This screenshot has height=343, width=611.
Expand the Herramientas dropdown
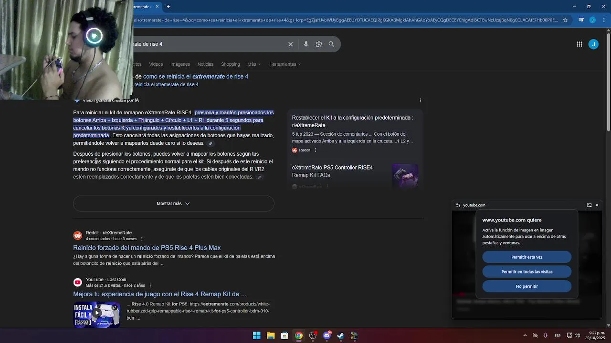click(285, 64)
